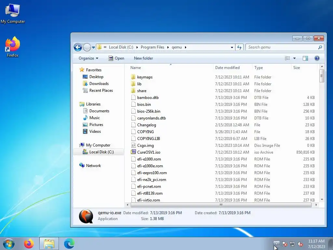Launch Microsoft Edge from the taskbar
Image resolution: width=333 pixels, height=250 pixels.
pos(69,243)
